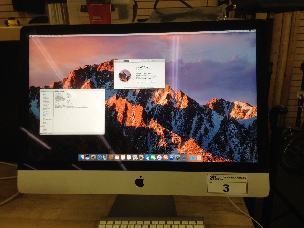Select Thunderbolt in the hardware sidebar

[45, 123]
